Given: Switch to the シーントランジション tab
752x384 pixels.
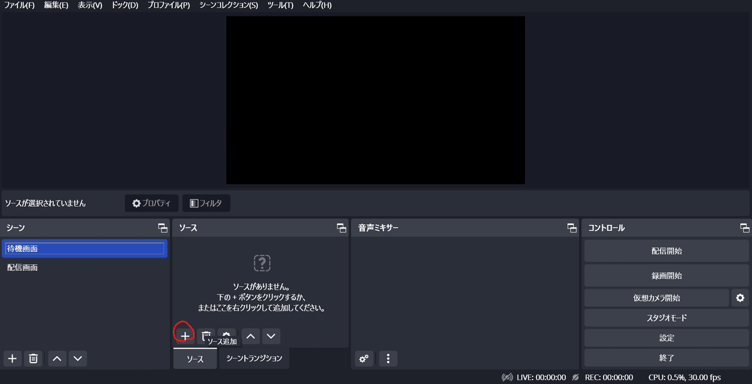Looking at the screenshot, I should [x=254, y=358].
